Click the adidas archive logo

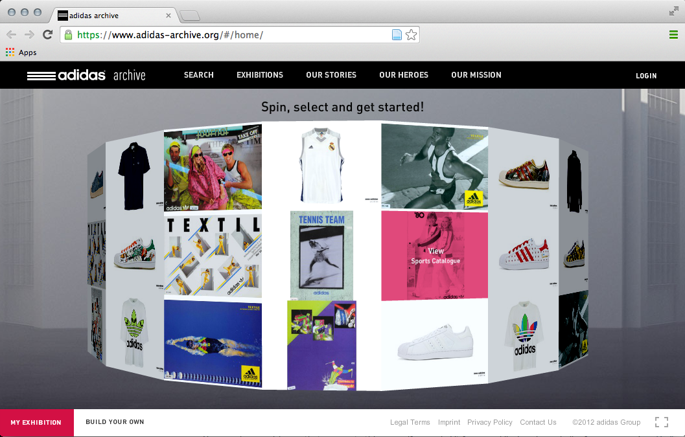click(86, 75)
